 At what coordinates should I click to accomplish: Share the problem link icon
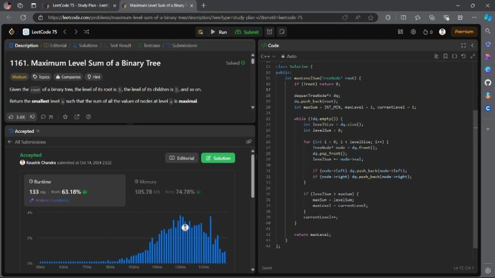click(77, 117)
